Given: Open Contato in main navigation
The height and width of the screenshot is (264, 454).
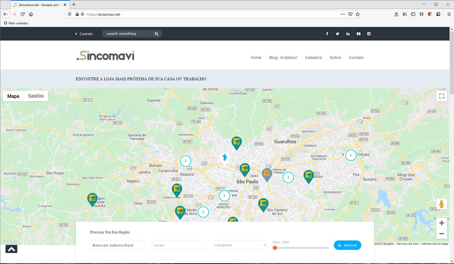Looking at the screenshot, I should pos(356,58).
